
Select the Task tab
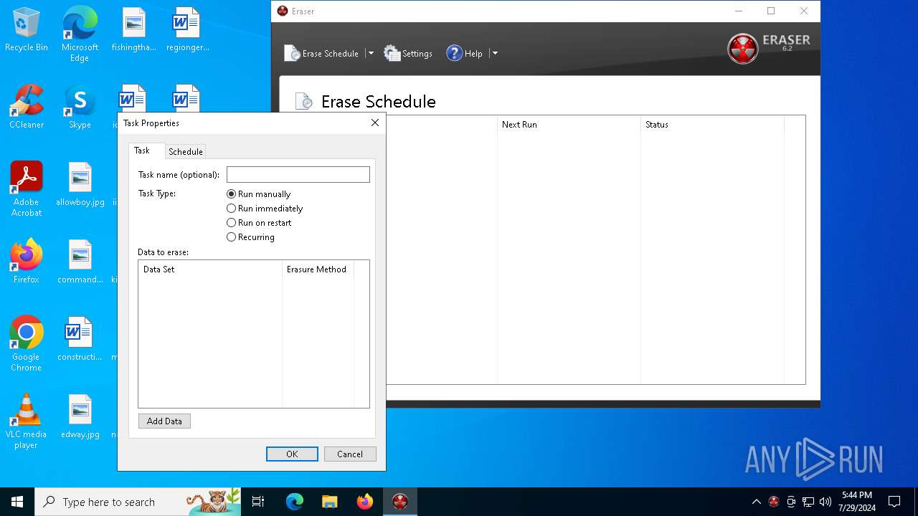[142, 150]
